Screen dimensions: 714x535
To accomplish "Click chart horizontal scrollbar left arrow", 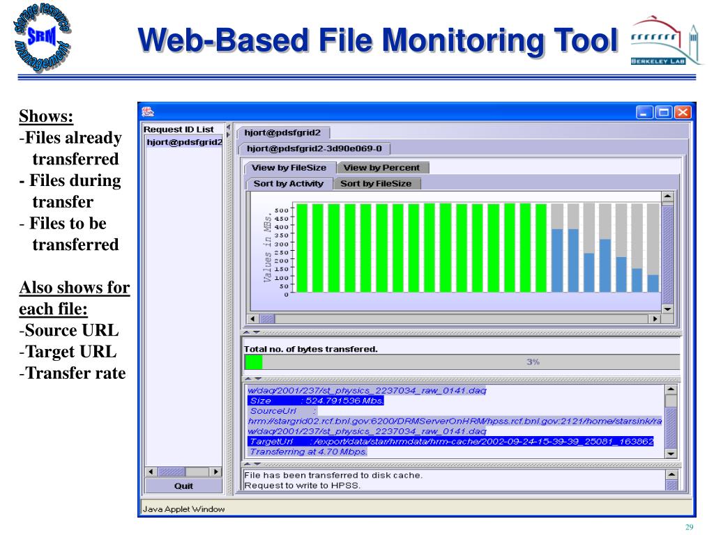I will (x=252, y=319).
